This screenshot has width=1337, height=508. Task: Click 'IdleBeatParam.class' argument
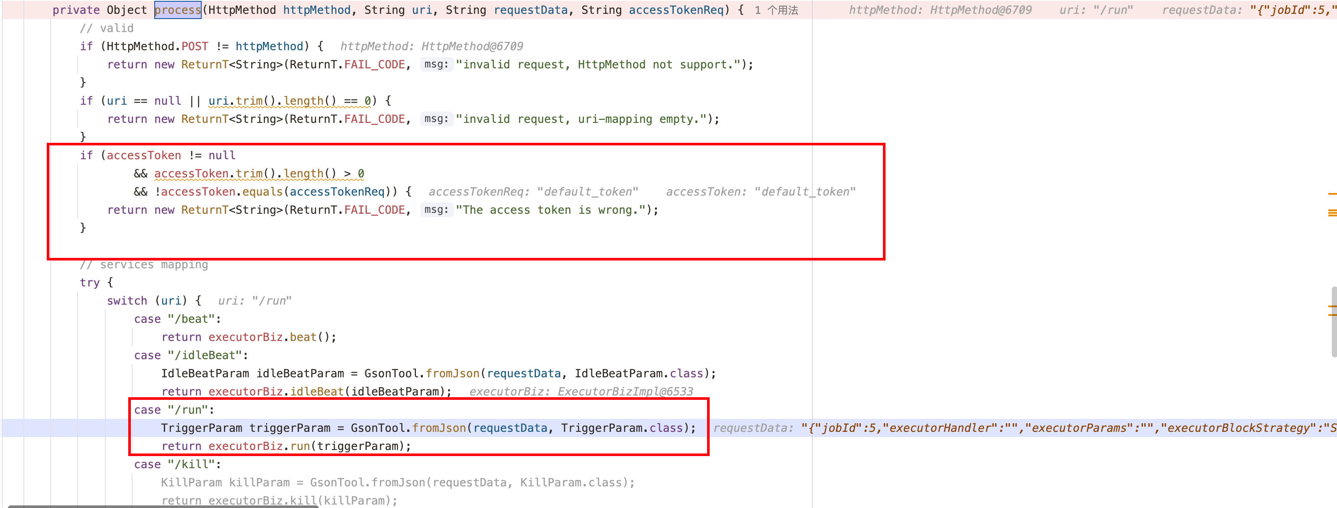pos(639,374)
